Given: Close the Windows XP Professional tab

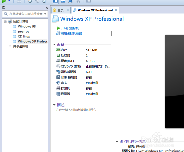Looking at the screenshot, I should (x=116, y=10).
